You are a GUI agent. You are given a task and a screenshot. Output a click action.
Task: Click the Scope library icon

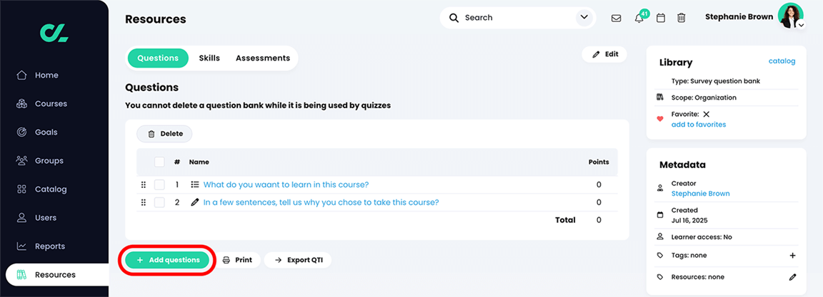point(660,98)
